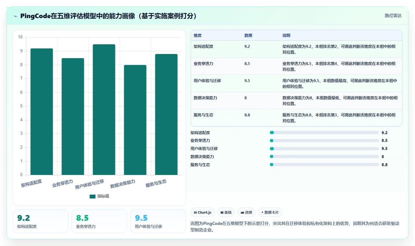Open the 8.5 业务穿透力 data card

tap(99, 221)
